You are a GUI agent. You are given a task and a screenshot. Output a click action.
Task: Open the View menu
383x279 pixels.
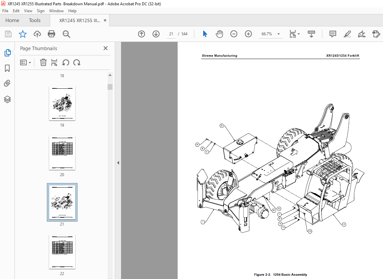pos(28,11)
